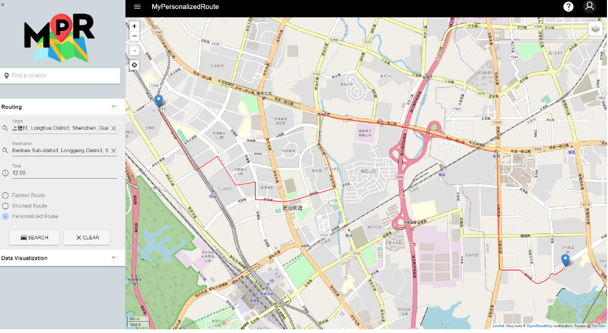Click the zoom-in plus control on the map

[134, 26]
